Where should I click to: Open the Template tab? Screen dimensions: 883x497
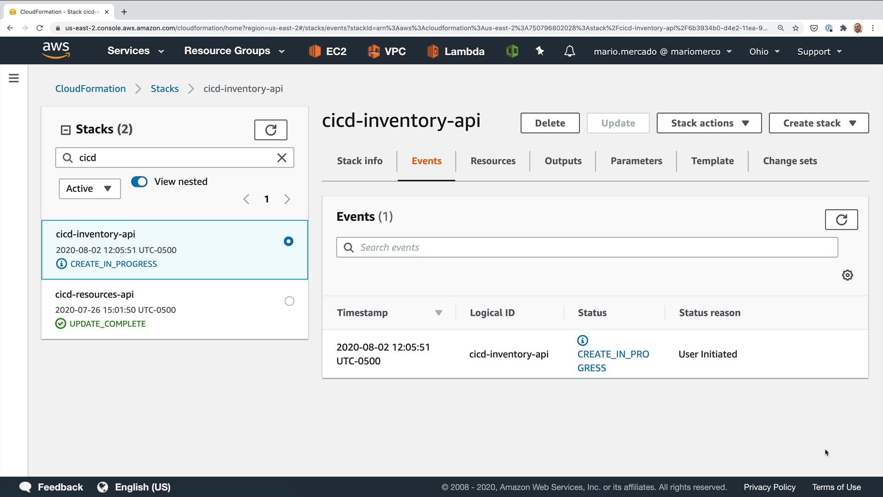[x=712, y=161]
